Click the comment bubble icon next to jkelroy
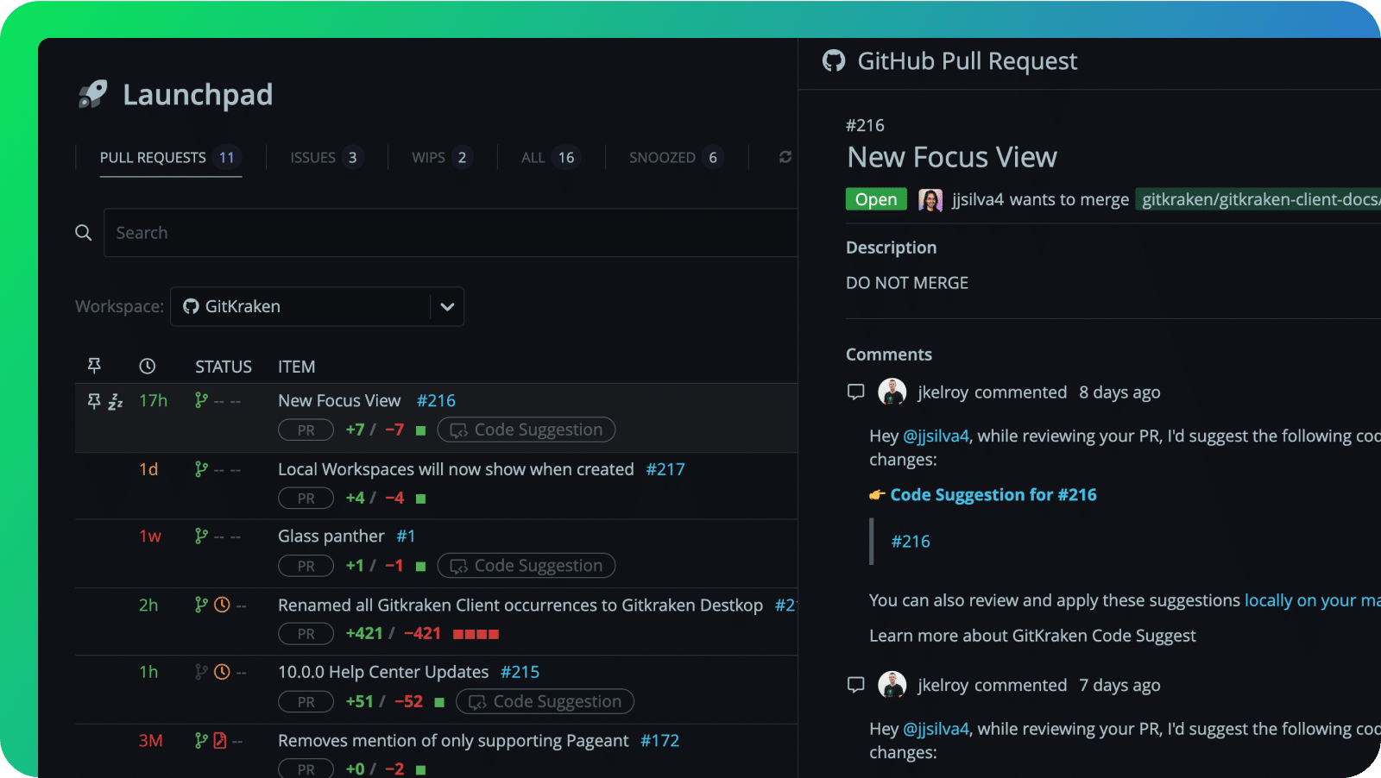 855,392
